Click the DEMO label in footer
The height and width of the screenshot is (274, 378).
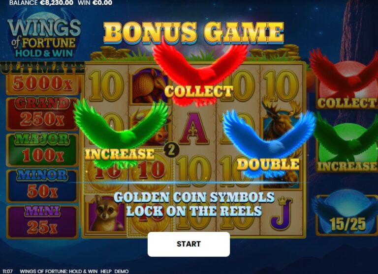[122, 272]
